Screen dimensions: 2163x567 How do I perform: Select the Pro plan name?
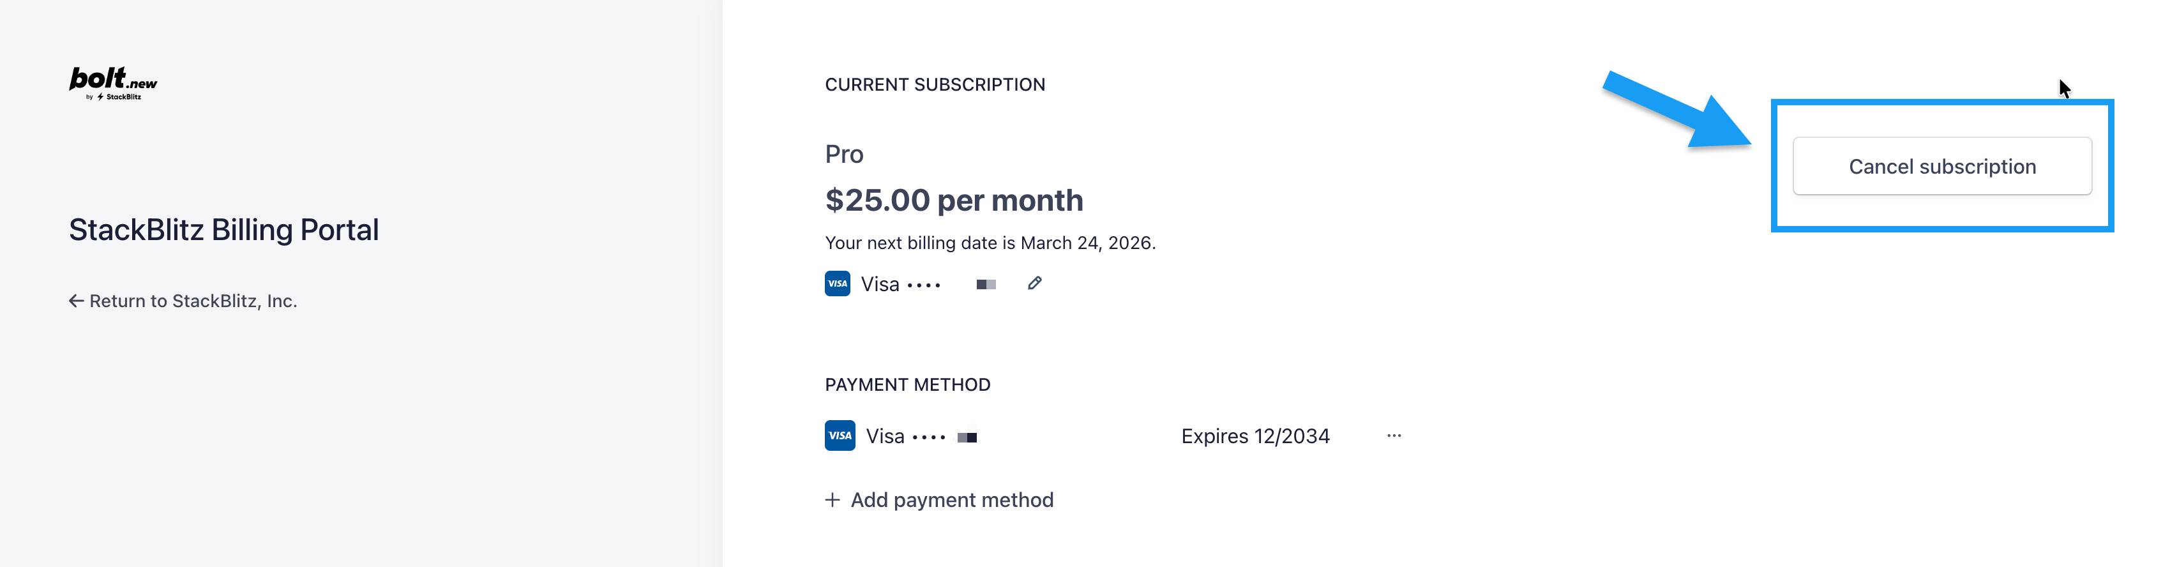click(x=844, y=154)
